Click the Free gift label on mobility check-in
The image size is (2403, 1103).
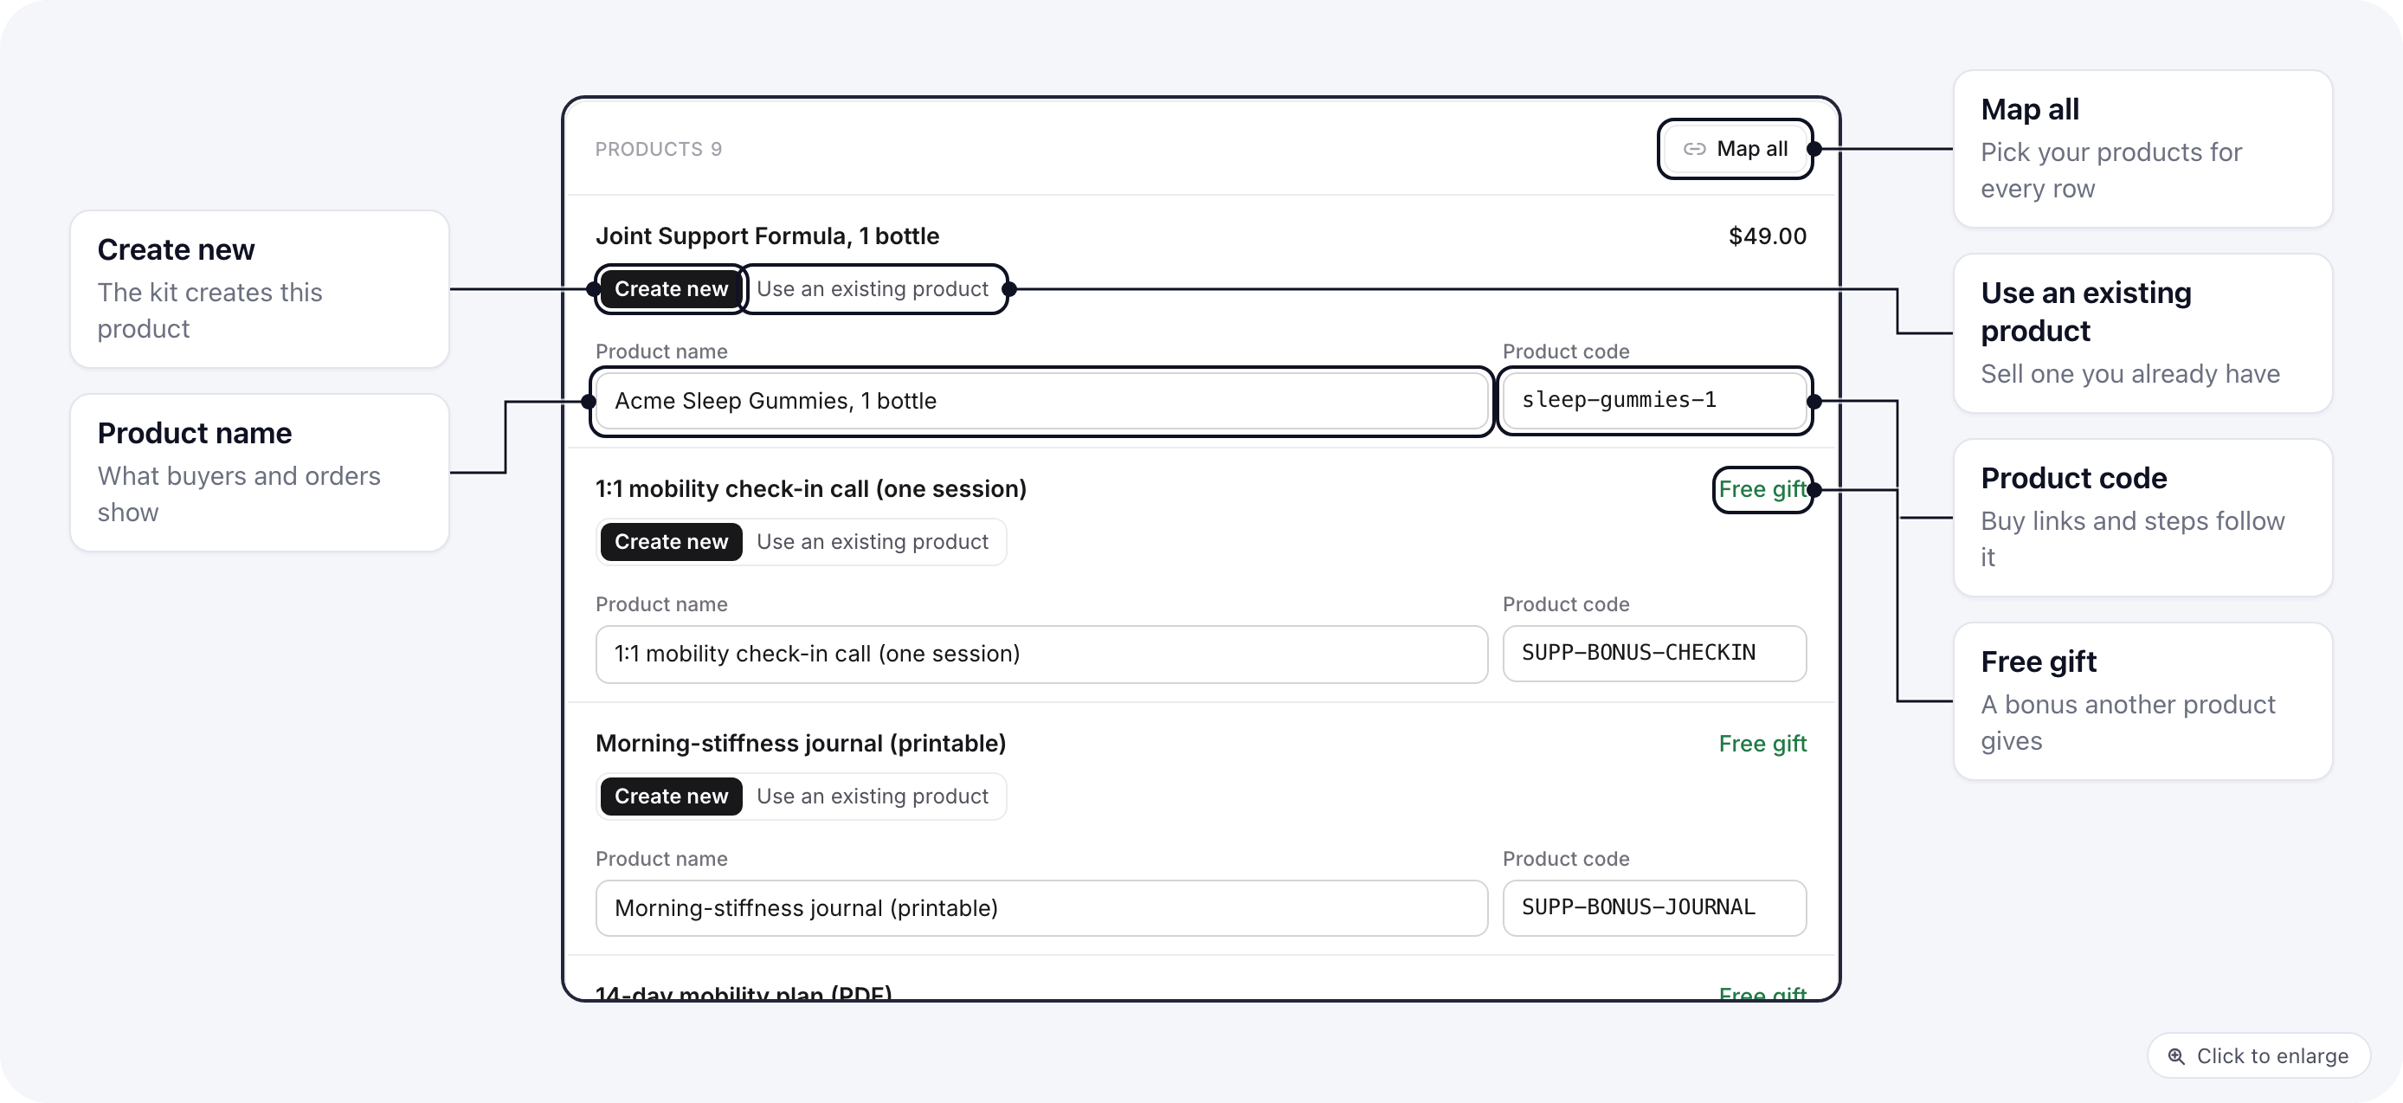pos(1762,490)
